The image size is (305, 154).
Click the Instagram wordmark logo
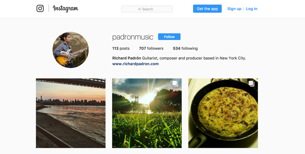click(x=65, y=9)
